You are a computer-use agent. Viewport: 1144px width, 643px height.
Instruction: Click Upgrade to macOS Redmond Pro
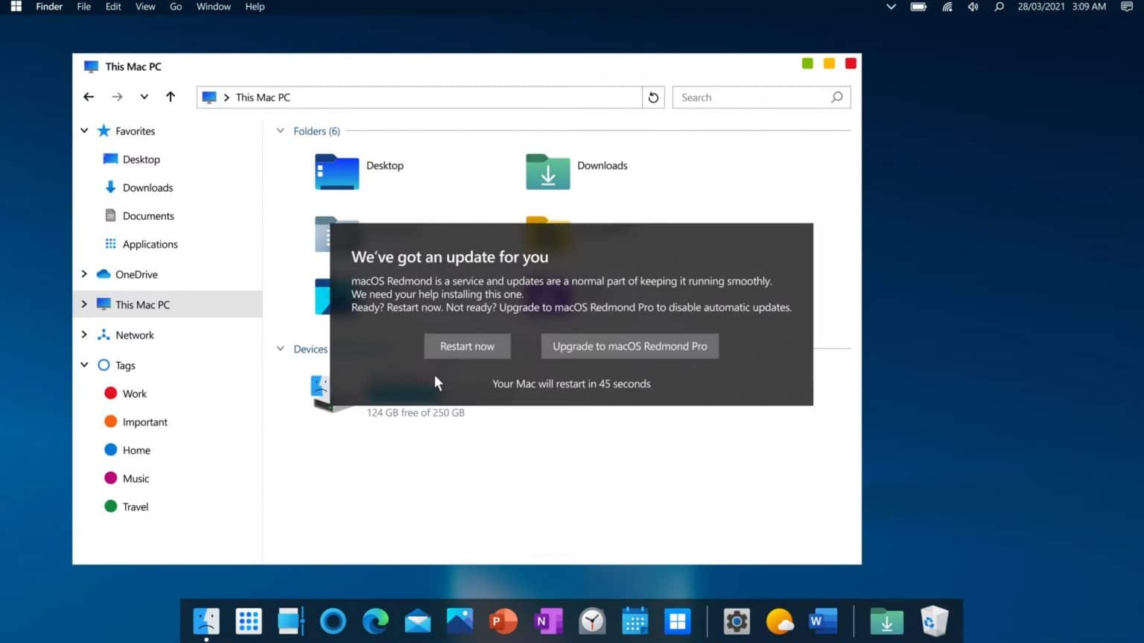pyautogui.click(x=629, y=346)
